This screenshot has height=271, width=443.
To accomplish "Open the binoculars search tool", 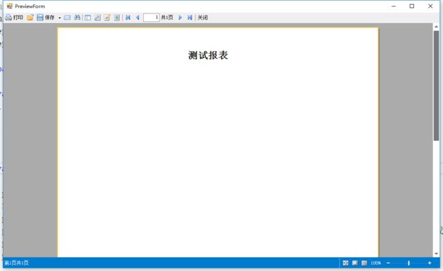I will (77, 18).
